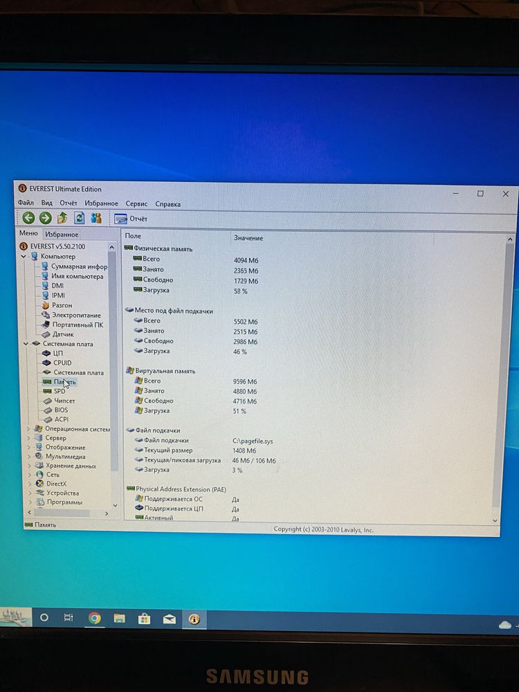This screenshot has height=692, width=519.
Task: Select the Виртуальная память section row
Action: [x=161, y=371]
